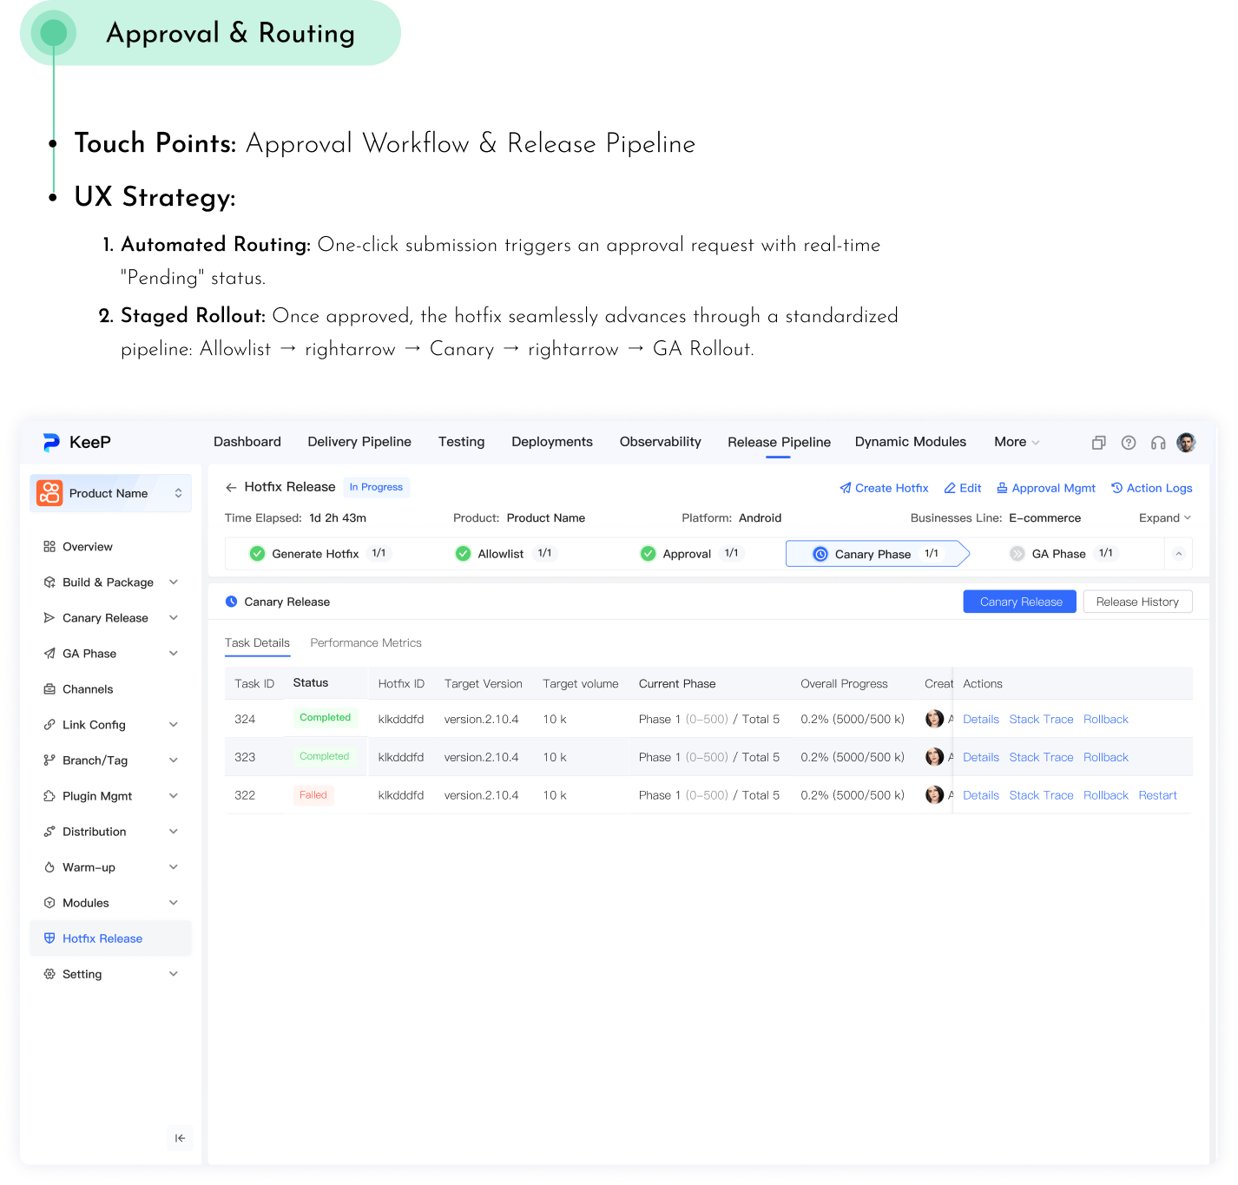Click the Distribution icon
This screenshot has width=1238, height=1185.
click(x=49, y=832)
